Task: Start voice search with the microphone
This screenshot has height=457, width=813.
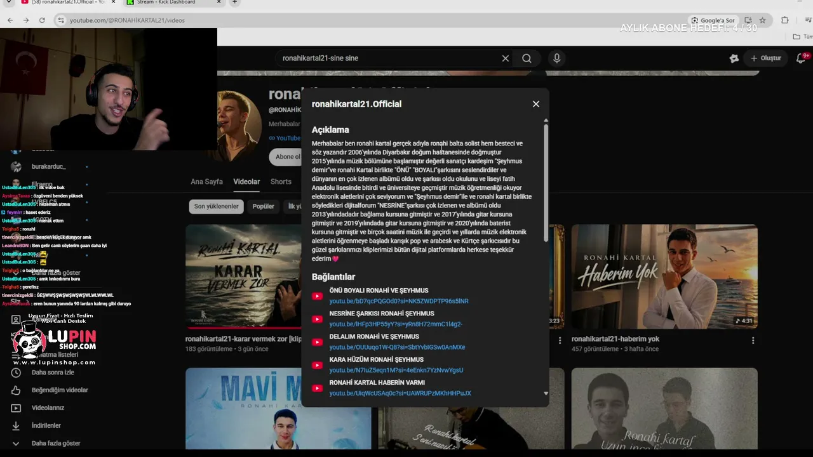Action: tap(557, 58)
